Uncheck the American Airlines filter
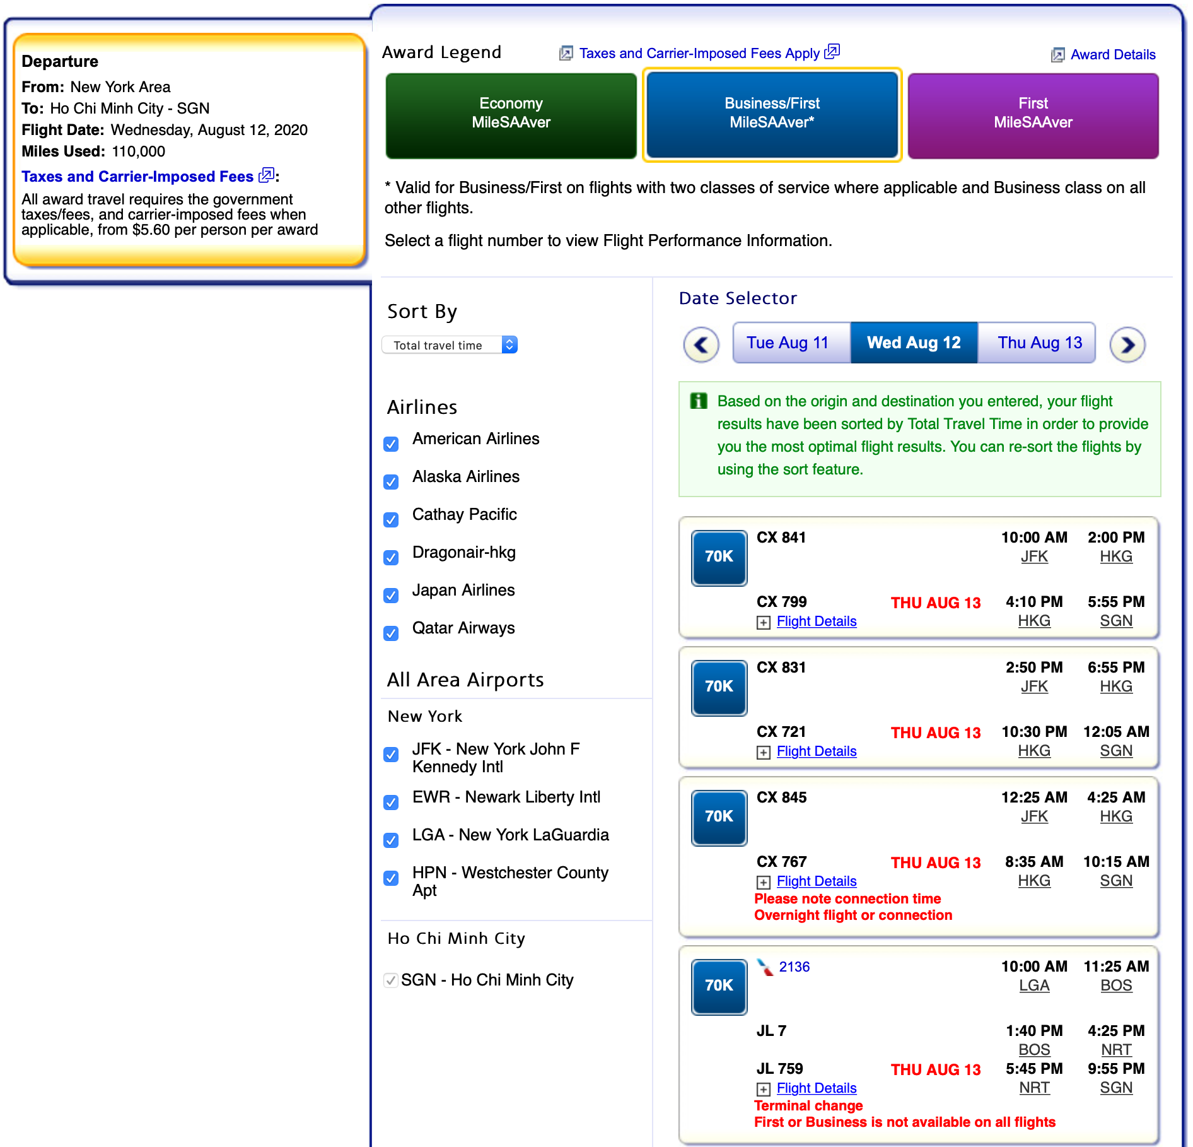The height and width of the screenshot is (1147, 1193). 391,444
